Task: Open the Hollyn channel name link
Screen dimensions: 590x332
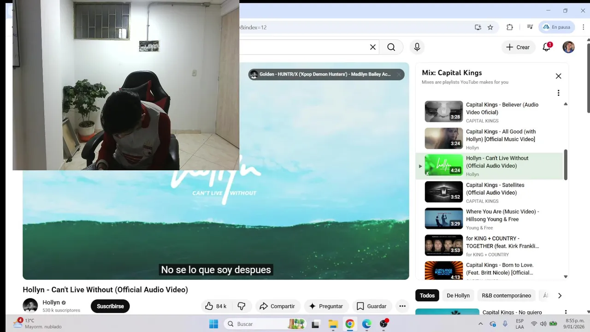Action: tap(51, 302)
